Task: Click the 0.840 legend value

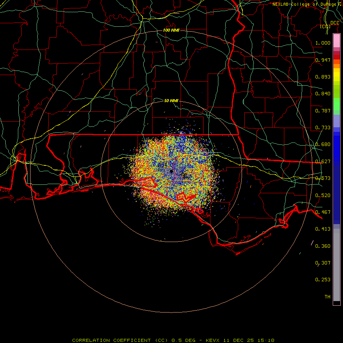Action: [x=323, y=94]
